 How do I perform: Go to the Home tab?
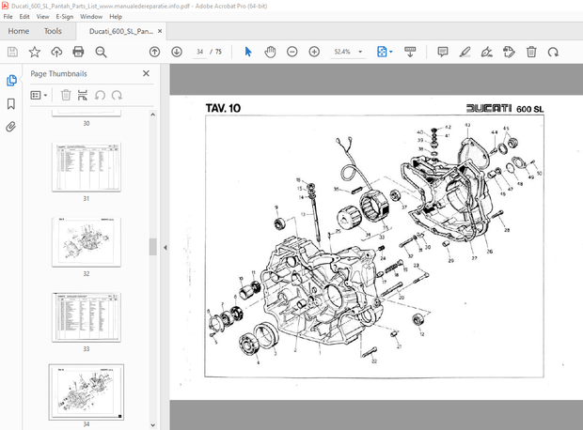pyautogui.click(x=18, y=31)
